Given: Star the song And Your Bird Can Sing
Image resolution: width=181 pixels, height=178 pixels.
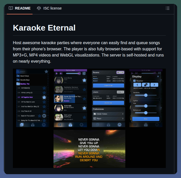Looking at the screenshot, I should [44, 107].
